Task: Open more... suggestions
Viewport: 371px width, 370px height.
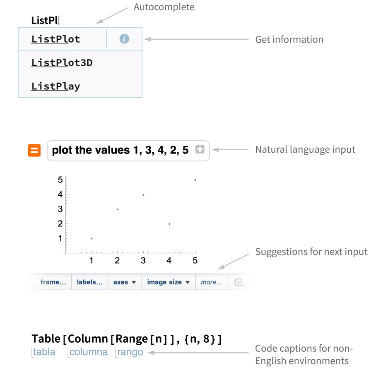Action: pos(212,282)
